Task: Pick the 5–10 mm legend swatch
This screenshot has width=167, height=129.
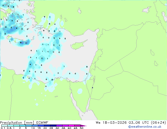Action: point(29,126)
